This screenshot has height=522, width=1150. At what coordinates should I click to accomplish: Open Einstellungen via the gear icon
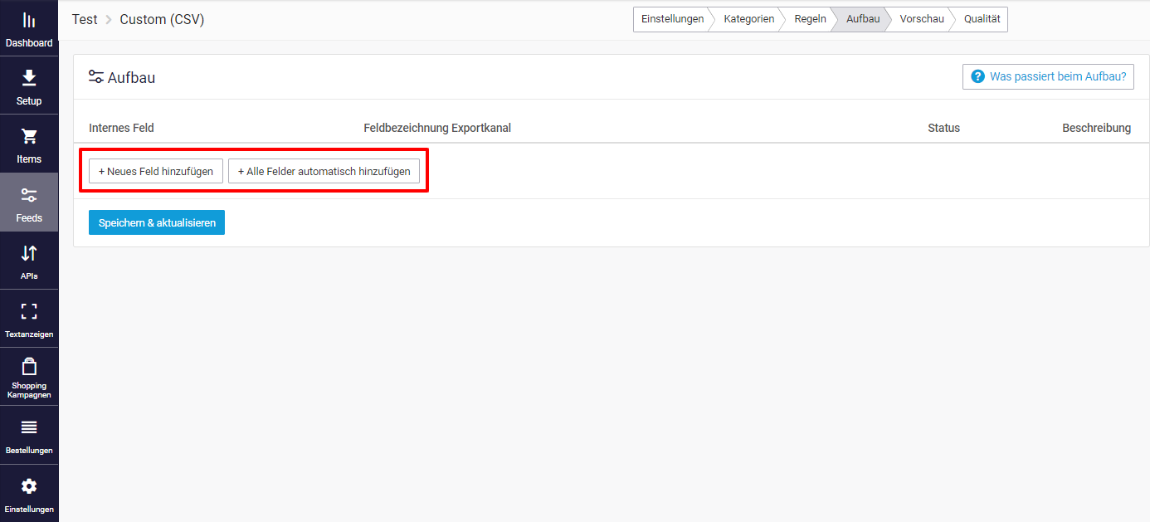[x=29, y=490]
